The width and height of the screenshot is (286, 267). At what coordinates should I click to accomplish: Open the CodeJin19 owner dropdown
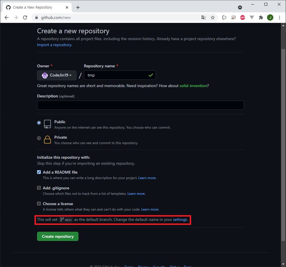click(57, 75)
